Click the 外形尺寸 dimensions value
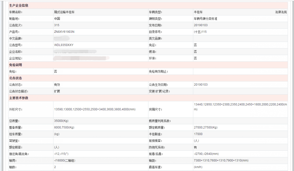This screenshot has width=294, height=171. (95, 109)
